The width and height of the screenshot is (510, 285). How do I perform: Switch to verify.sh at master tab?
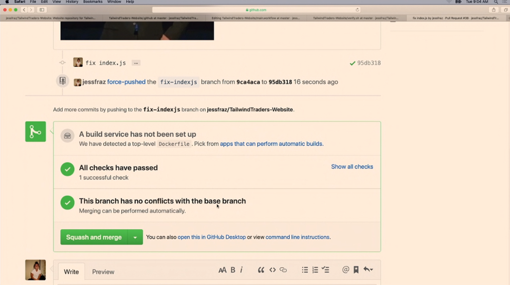[356, 18]
